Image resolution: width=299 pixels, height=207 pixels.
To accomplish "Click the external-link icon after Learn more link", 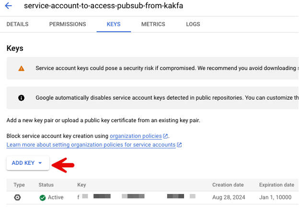I will click(x=179, y=145).
